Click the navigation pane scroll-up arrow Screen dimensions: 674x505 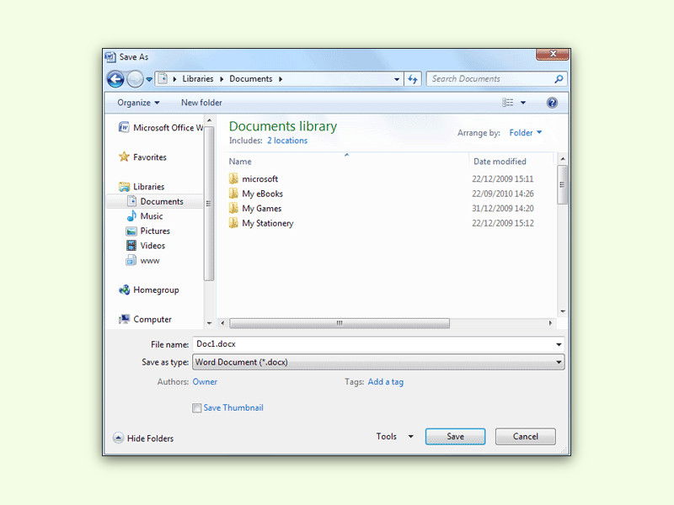(209, 120)
